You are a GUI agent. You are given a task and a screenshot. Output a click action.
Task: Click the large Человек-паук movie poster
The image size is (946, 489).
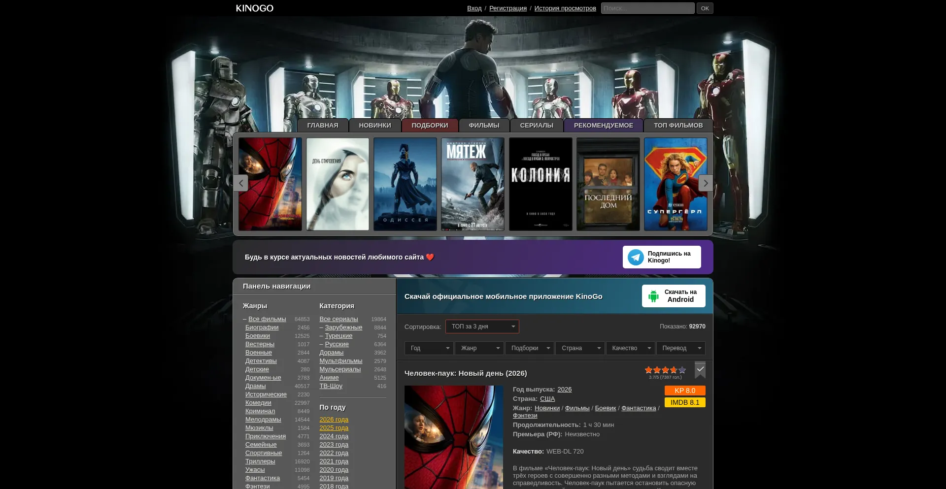[454, 437]
